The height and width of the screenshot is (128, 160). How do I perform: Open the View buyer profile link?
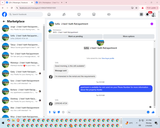coord(108,58)
